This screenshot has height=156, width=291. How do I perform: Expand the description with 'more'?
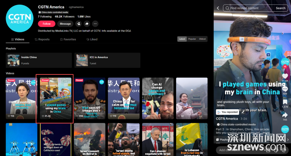266,133
